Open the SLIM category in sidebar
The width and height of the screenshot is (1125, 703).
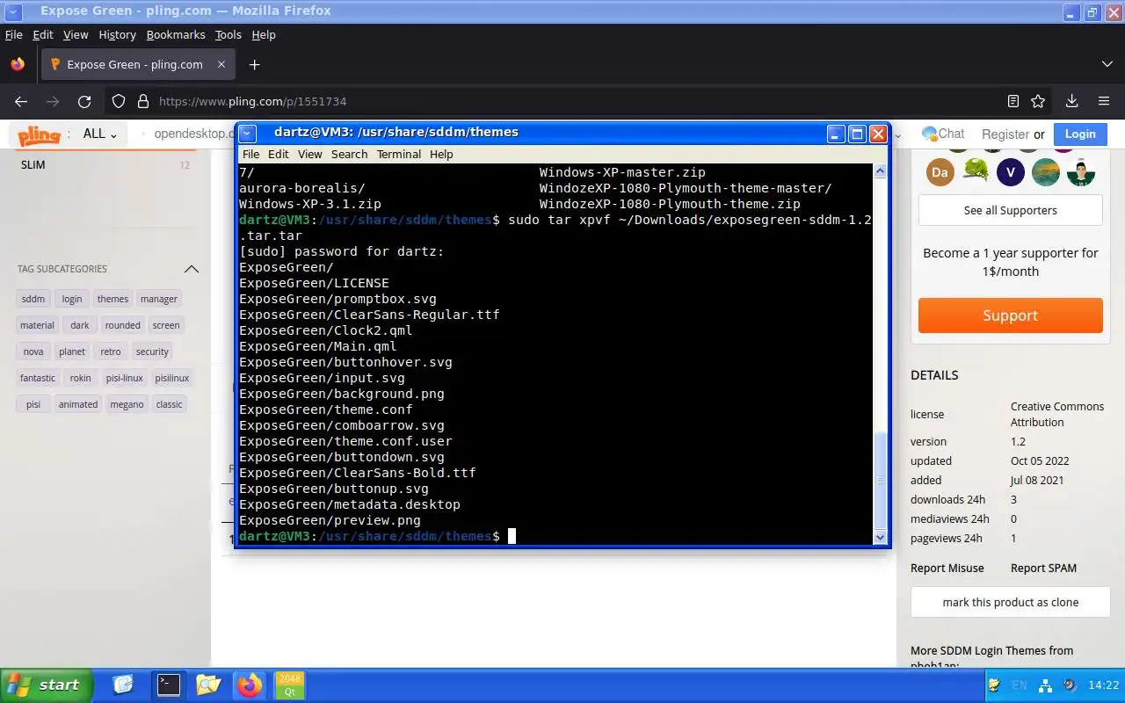[33, 164]
